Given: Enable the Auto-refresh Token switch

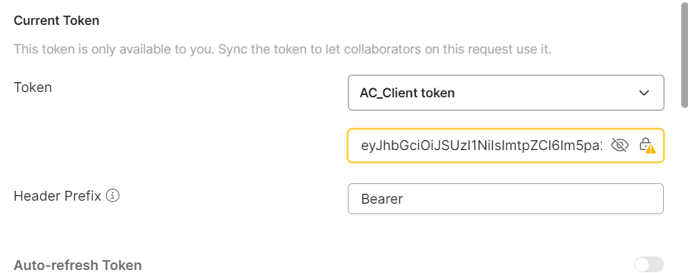Looking at the screenshot, I should point(649,265).
